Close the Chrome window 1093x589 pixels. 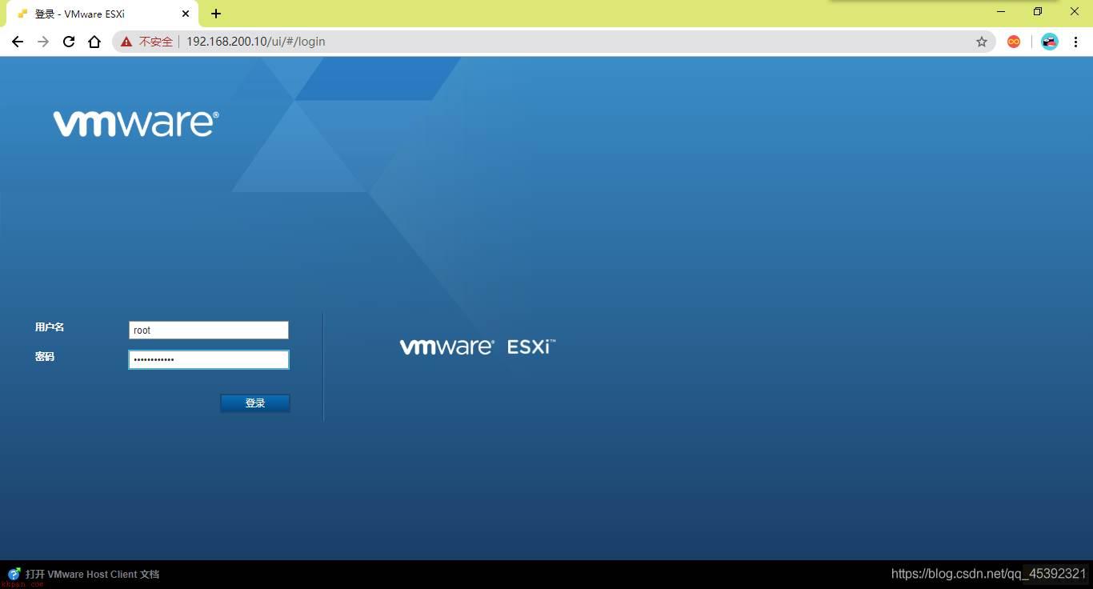point(1075,11)
